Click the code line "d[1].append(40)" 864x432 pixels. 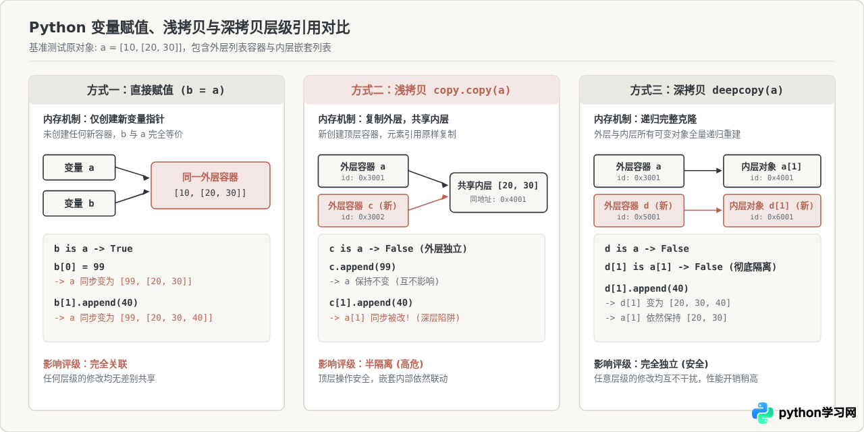click(647, 288)
